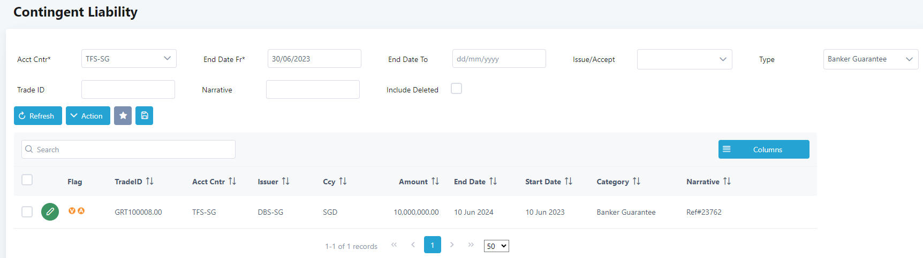Click the Search input field
Image resolution: width=923 pixels, height=258 pixels.
[128, 150]
